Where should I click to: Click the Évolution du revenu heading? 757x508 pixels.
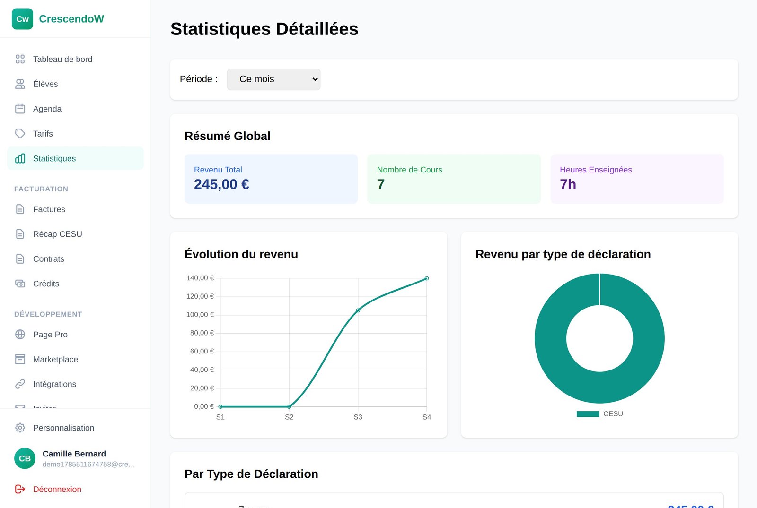(x=241, y=254)
